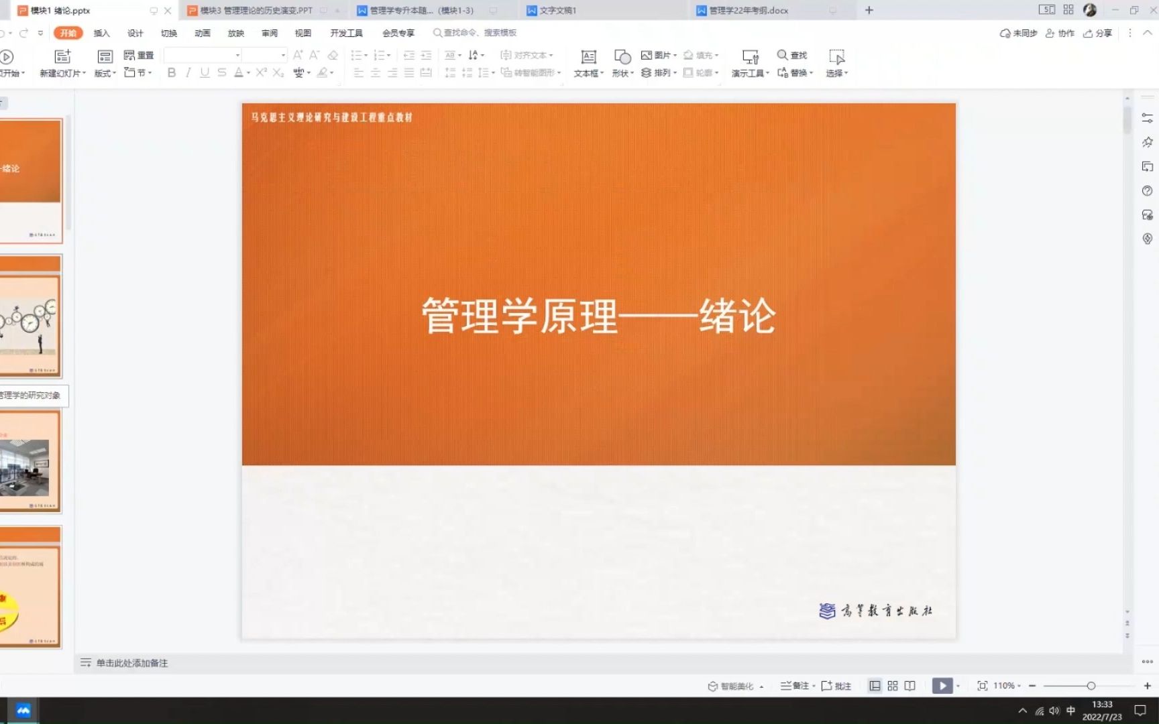Select the slide thumbnail with clocks image
Screen dimensions: 1159x724
30,316
